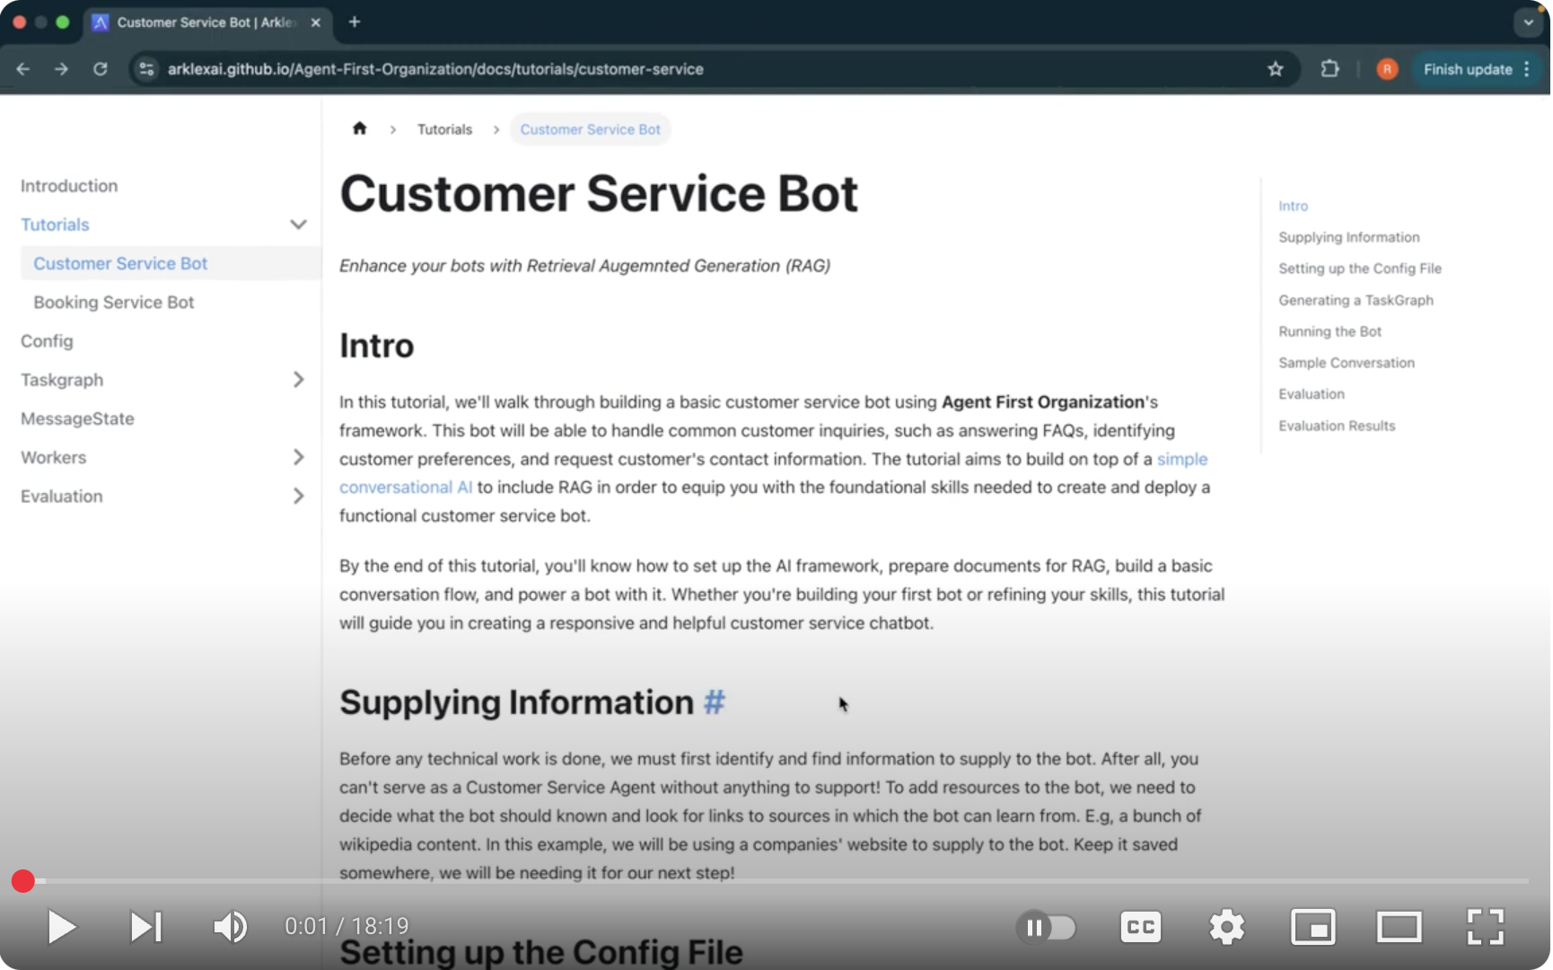Enter theater mode
The height and width of the screenshot is (970, 1553).
pyautogui.click(x=1399, y=927)
